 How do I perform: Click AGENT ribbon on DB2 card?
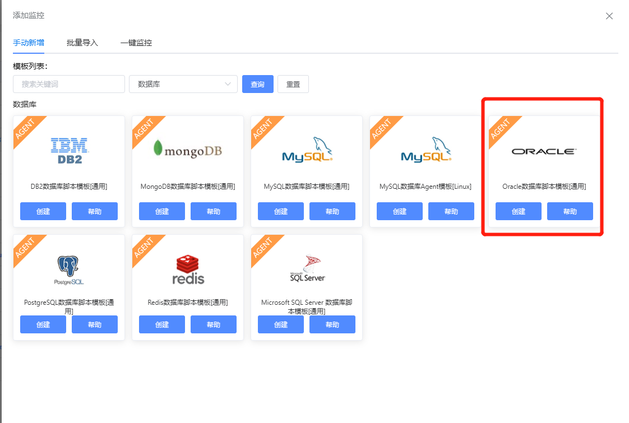(26, 129)
